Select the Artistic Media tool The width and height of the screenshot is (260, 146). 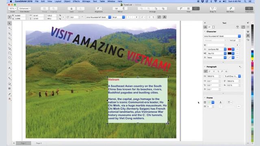pyautogui.click(x=9, y=49)
